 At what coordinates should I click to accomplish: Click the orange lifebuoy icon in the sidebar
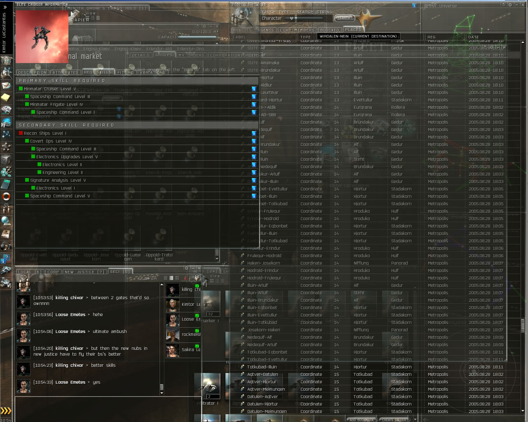[x=6, y=196]
